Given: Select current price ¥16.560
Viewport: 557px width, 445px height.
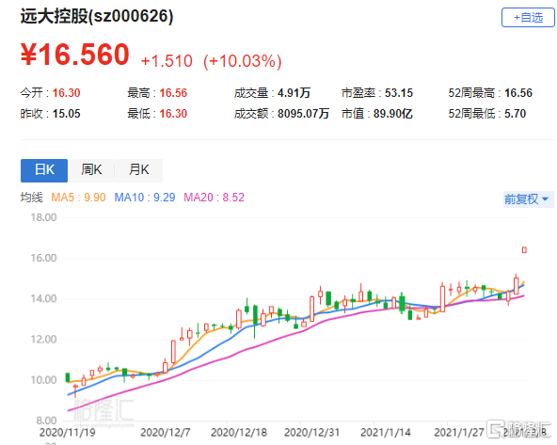Looking at the screenshot, I should tap(75, 55).
